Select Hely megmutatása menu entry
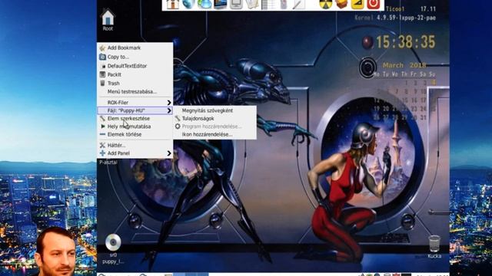Screen dimensions: 492x276 (135, 127)
